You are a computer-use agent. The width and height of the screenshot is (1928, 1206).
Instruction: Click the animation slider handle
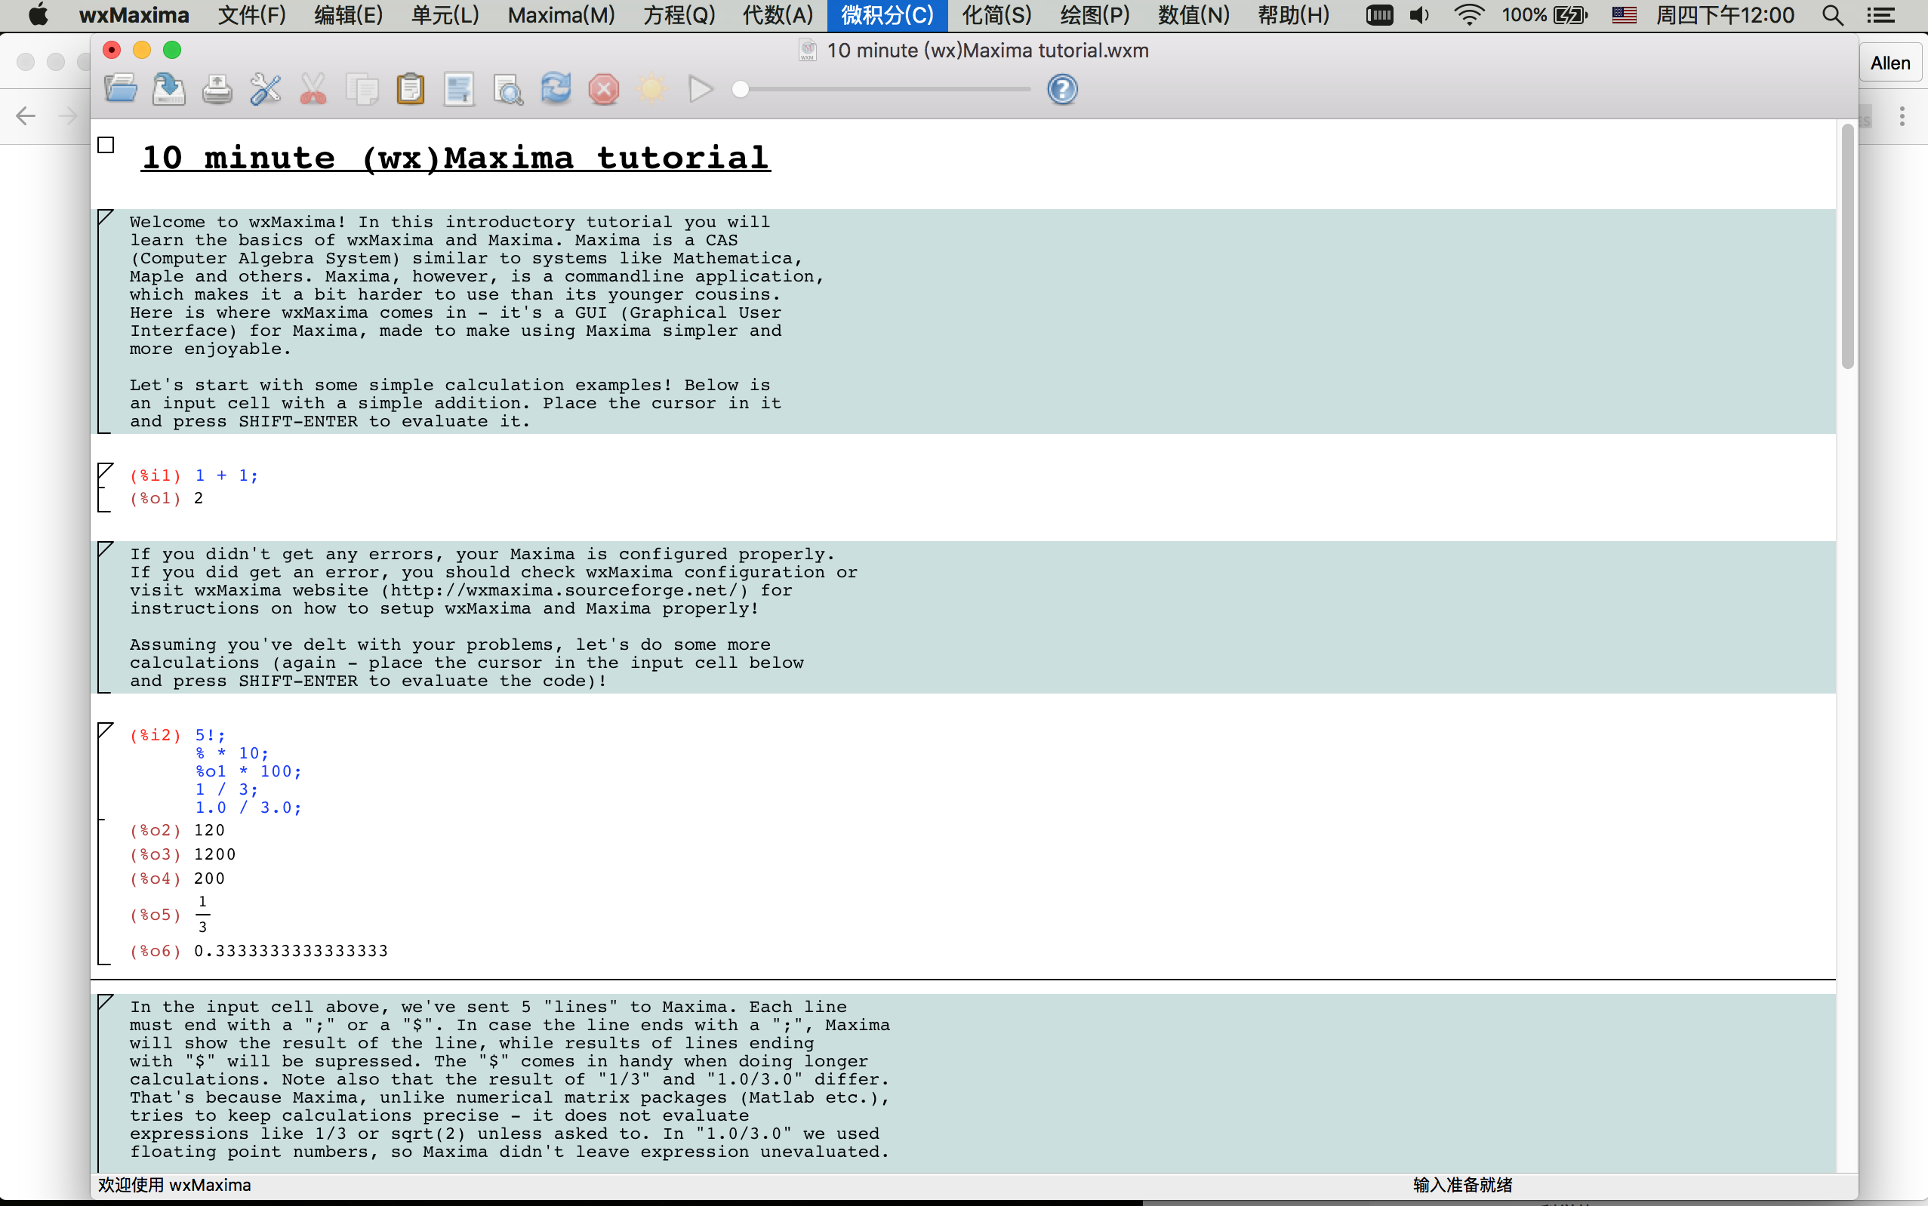click(x=741, y=89)
